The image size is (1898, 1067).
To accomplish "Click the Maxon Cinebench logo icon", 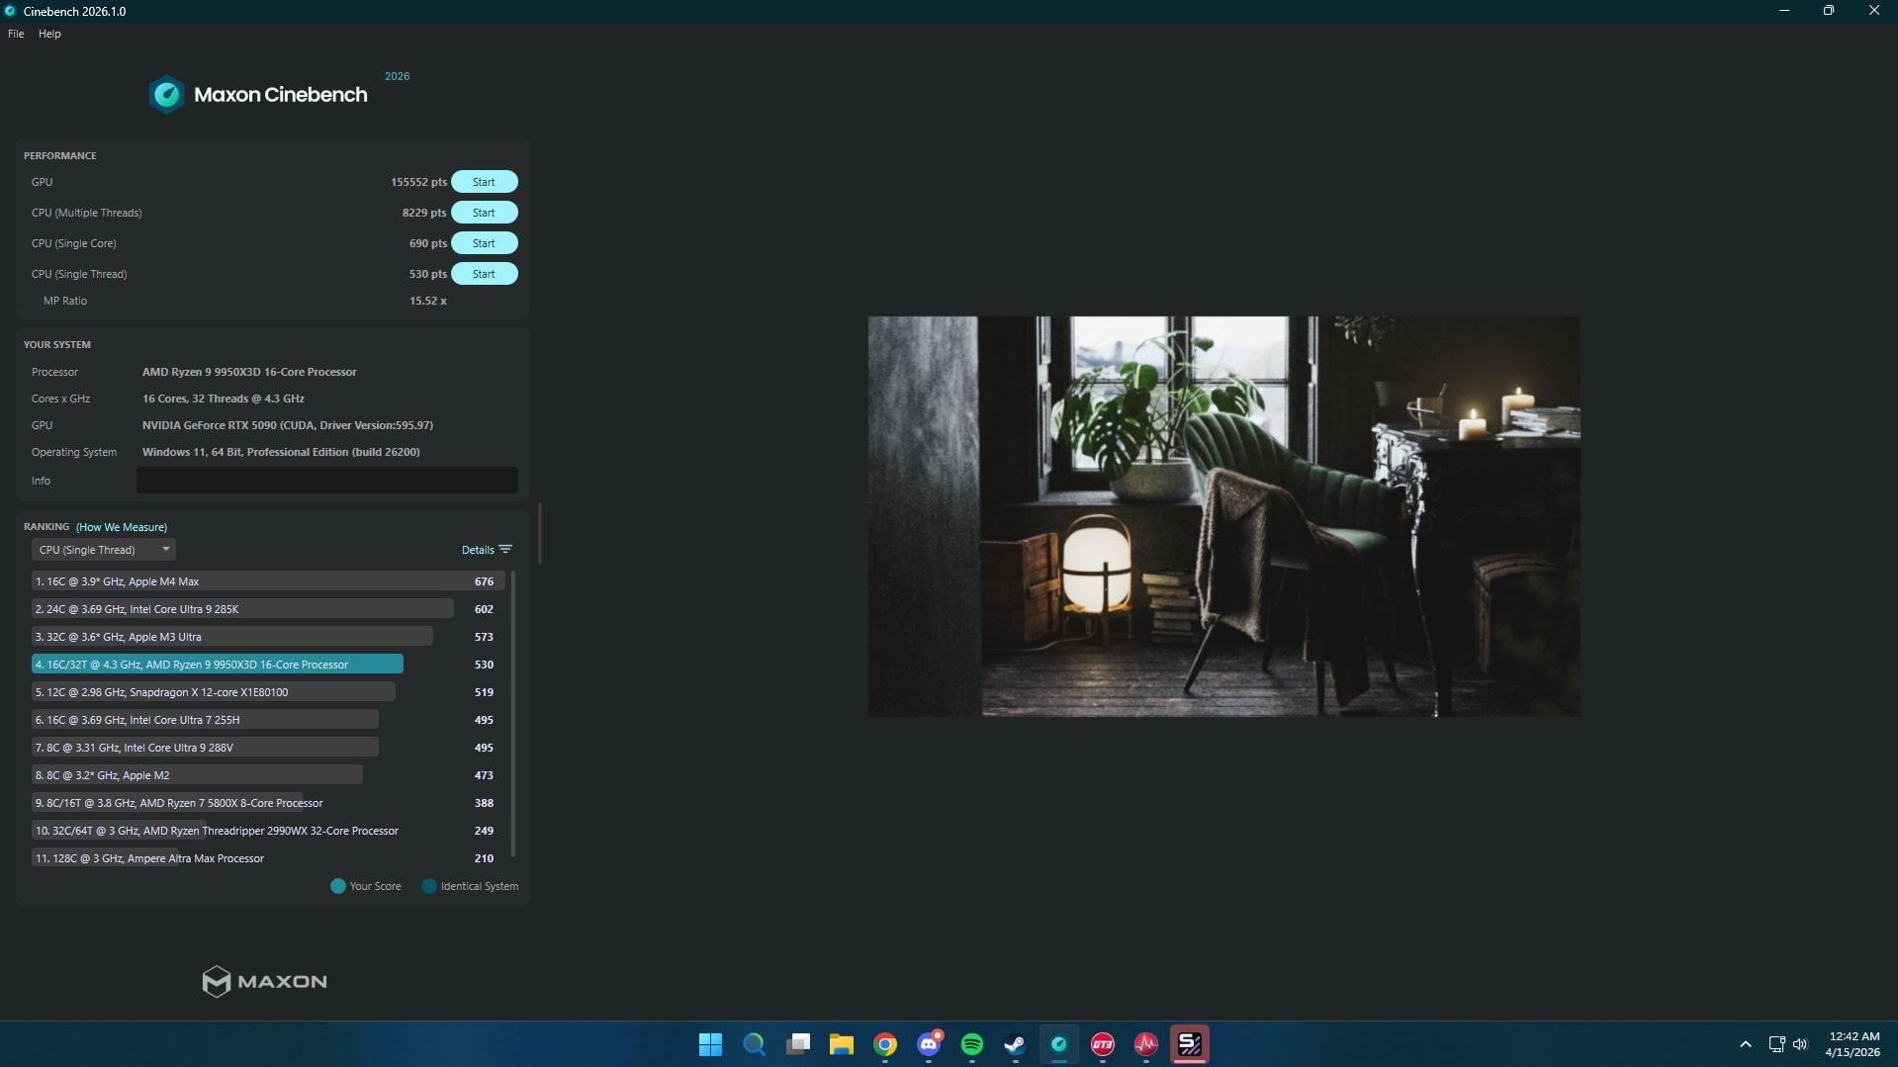I will coord(166,95).
